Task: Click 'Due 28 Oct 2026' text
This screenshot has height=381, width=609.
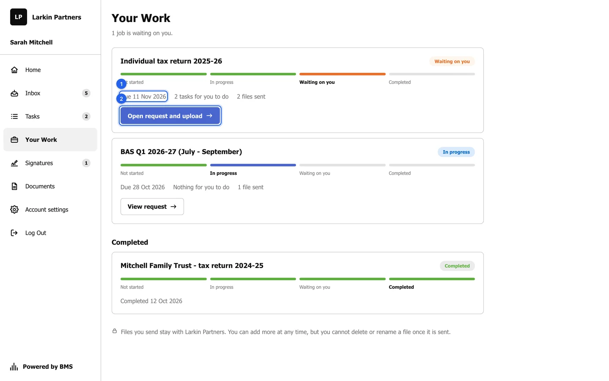Action: pos(143,187)
